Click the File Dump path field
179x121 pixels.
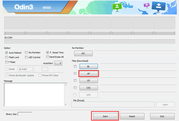coord(113,105)
